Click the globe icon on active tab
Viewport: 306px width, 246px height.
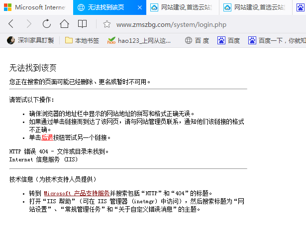tap(81, 7)
